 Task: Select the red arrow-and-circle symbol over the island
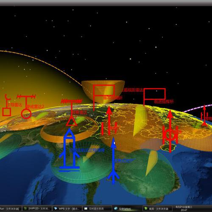pos(170,131)
